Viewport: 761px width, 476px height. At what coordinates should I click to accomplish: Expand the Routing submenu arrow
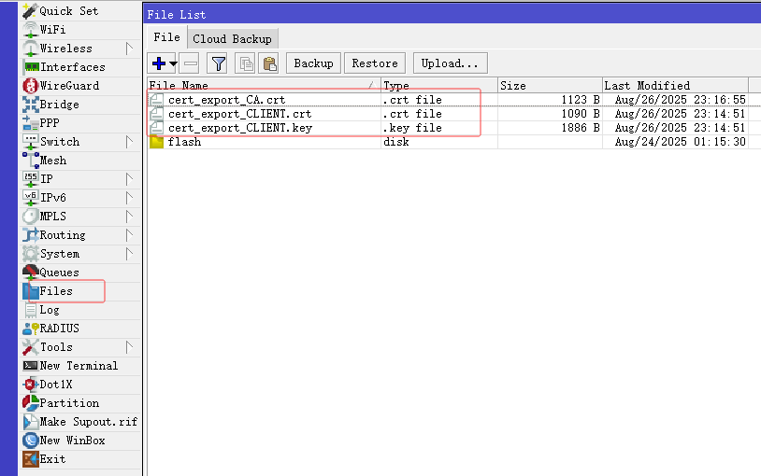coord(129,235)
